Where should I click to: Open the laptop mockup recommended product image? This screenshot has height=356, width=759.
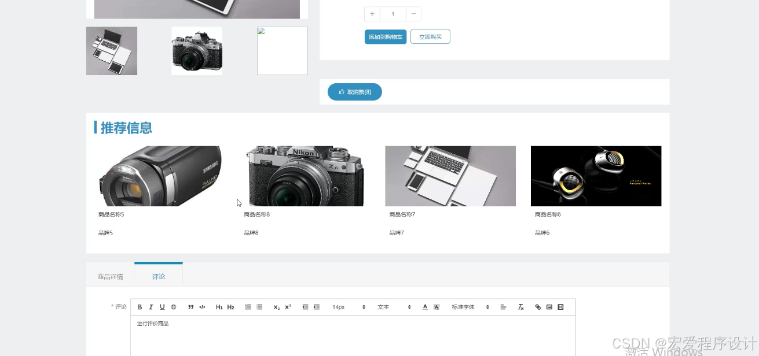coord(450,176)
